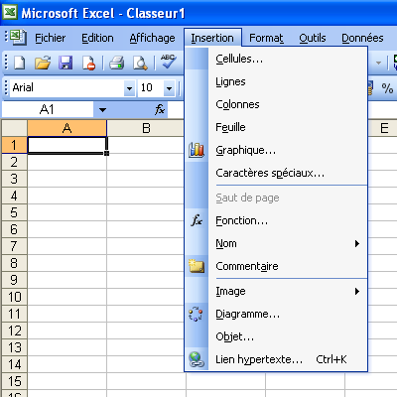Select row 5 header
Image resolution: width=397 pixels, height=397 pixels.
coord(14,212)
